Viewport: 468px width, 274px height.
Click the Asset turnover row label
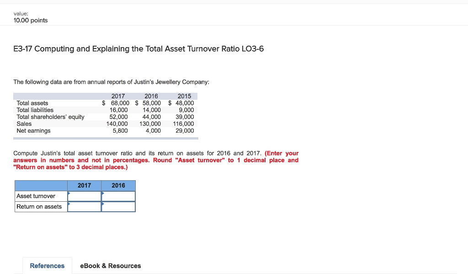35,196
